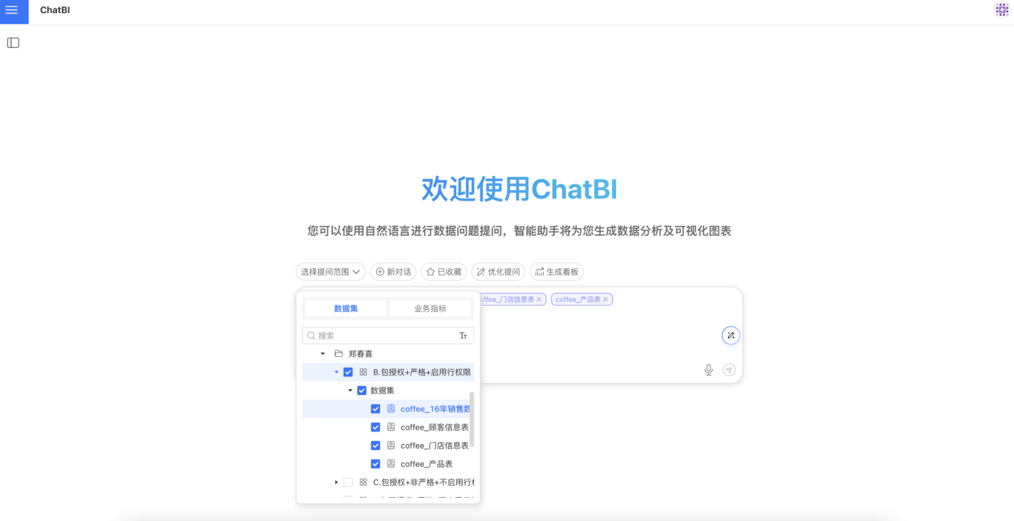
Task: Switch to the 业务指标 tab
Action: click(430, 308)
